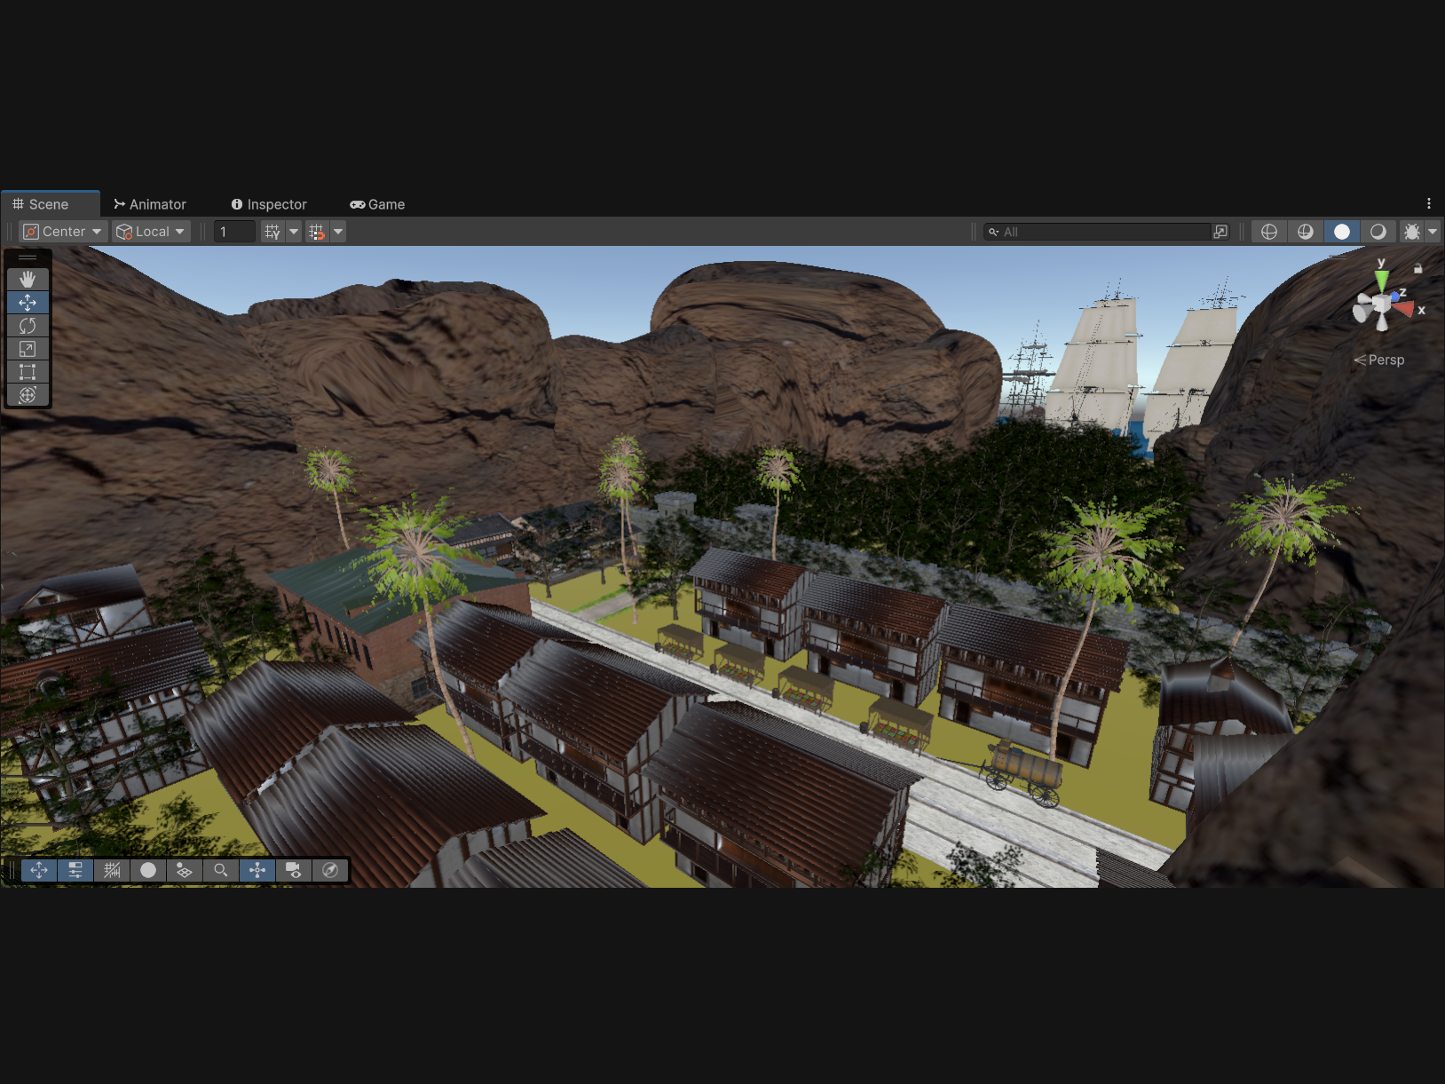Toggle the scene gizmo lock
Image resolution: width=1445 pixels, height=1084 pixels.
(1417, 268)
